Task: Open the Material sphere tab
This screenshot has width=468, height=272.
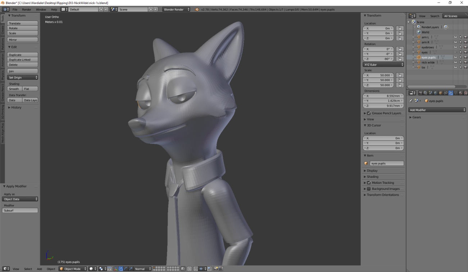Action: [461, 93]
